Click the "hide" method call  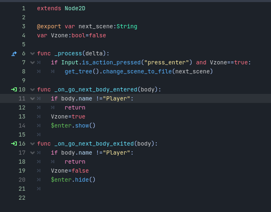coord(82,180)
